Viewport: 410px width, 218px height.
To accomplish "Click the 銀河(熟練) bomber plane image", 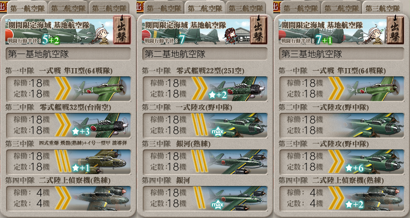I will tap(237, 162).
